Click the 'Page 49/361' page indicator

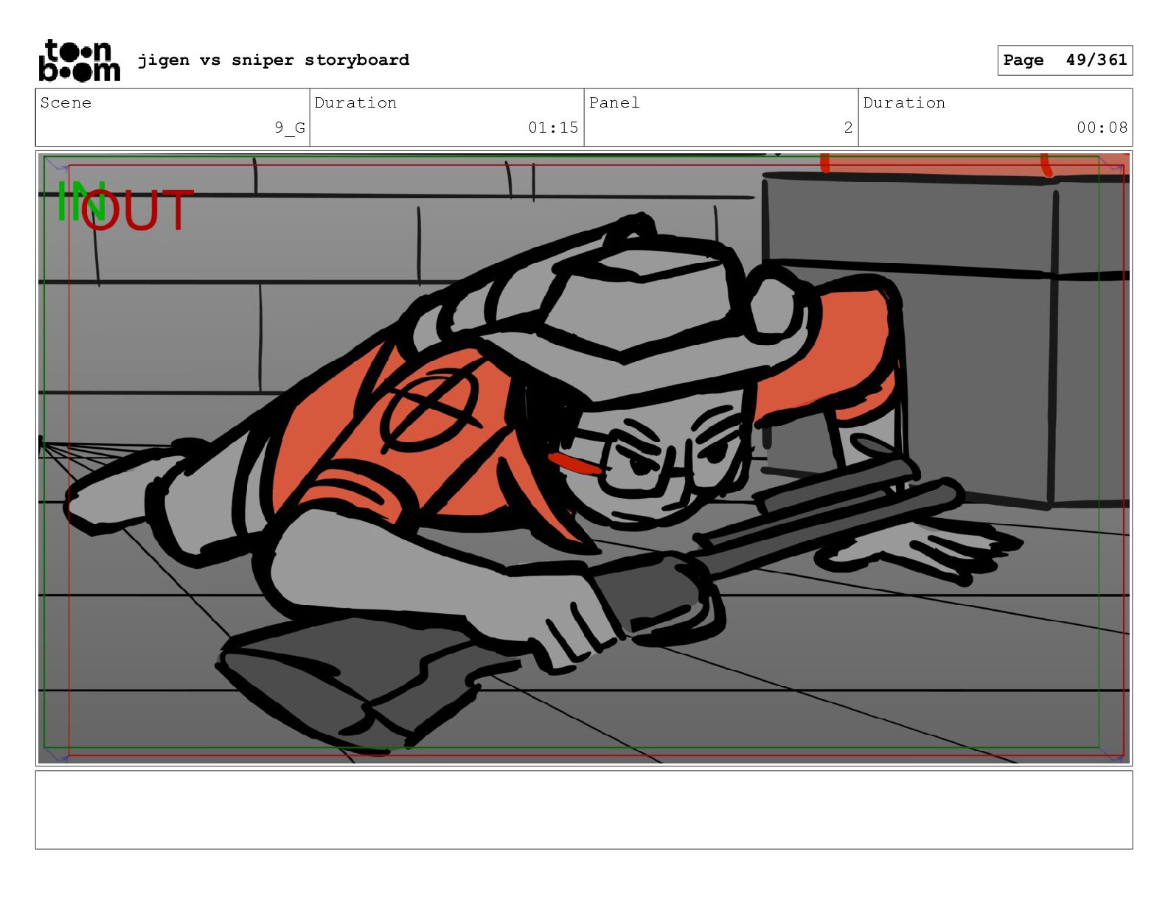pyautogui.click(x=1065, y=60)
